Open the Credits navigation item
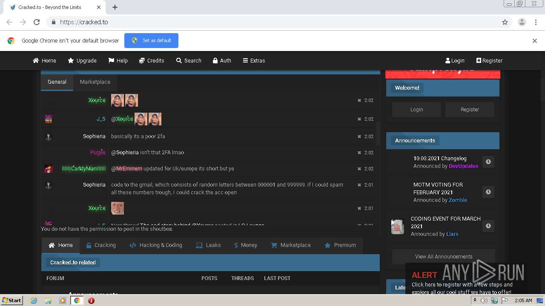545x306 pixels. 152,60
